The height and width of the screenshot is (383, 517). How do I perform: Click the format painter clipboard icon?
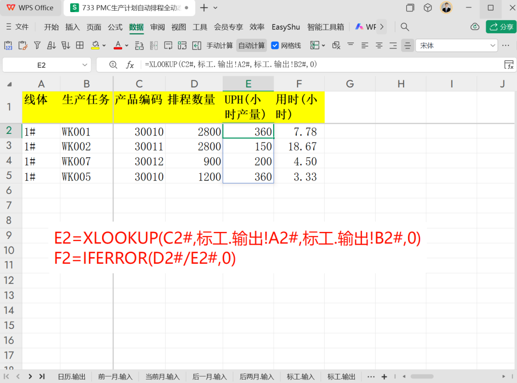coord(23,45)
